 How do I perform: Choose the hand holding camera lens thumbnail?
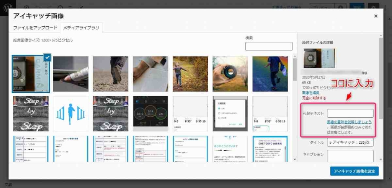230,74
